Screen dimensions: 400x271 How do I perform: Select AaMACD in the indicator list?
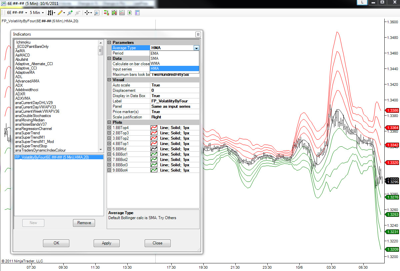point(23,55)
